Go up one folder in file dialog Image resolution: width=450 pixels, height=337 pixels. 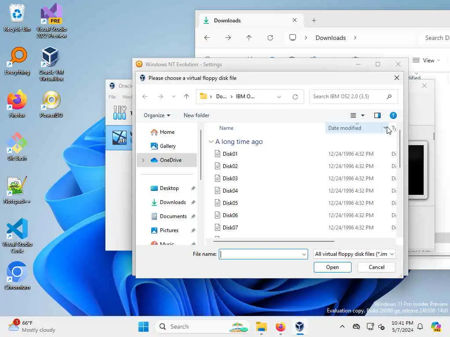(x=186, y=97)
